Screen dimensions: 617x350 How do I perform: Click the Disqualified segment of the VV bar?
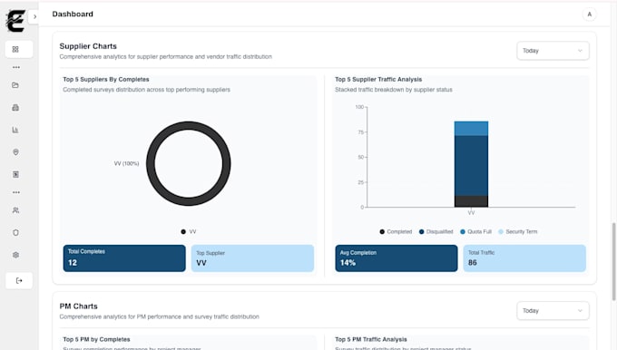pyautogui.click(x=471, y=166)
